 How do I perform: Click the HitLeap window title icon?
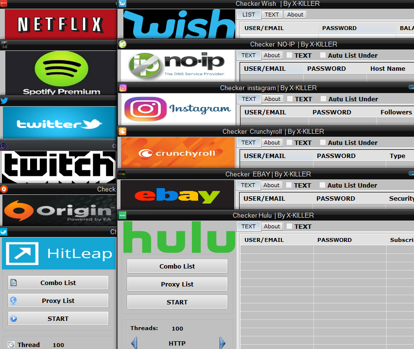[4, 232]
